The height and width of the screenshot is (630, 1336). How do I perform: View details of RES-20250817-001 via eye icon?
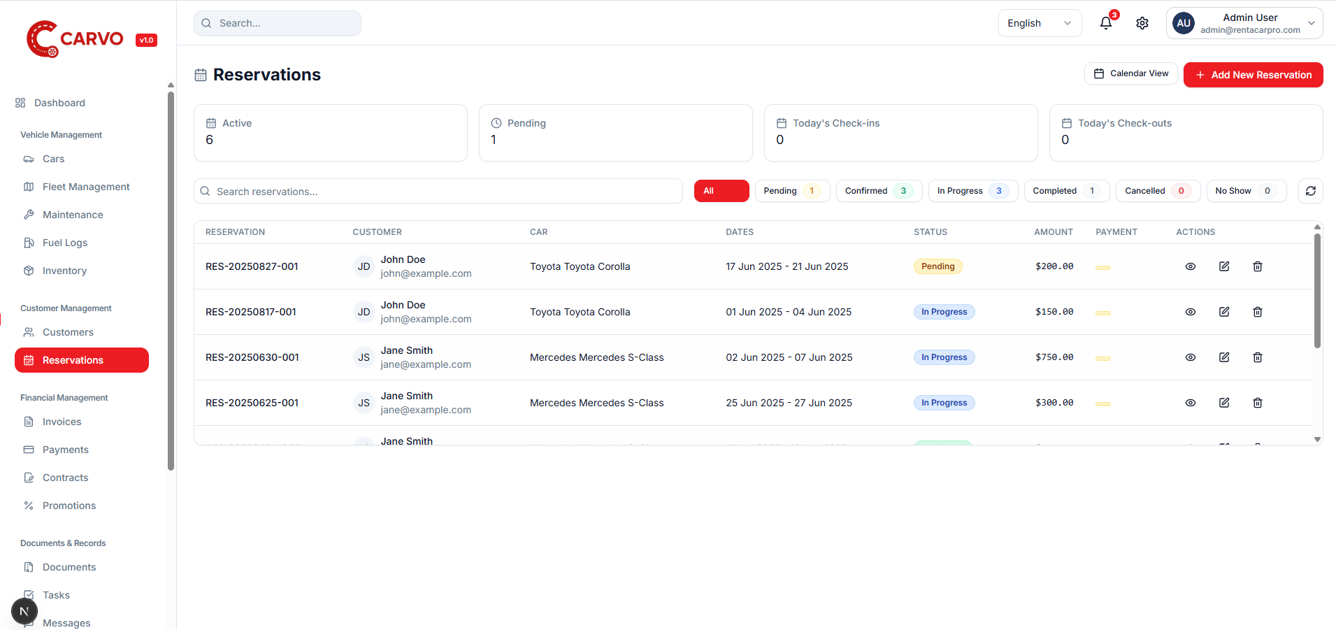coord(1191,312)
